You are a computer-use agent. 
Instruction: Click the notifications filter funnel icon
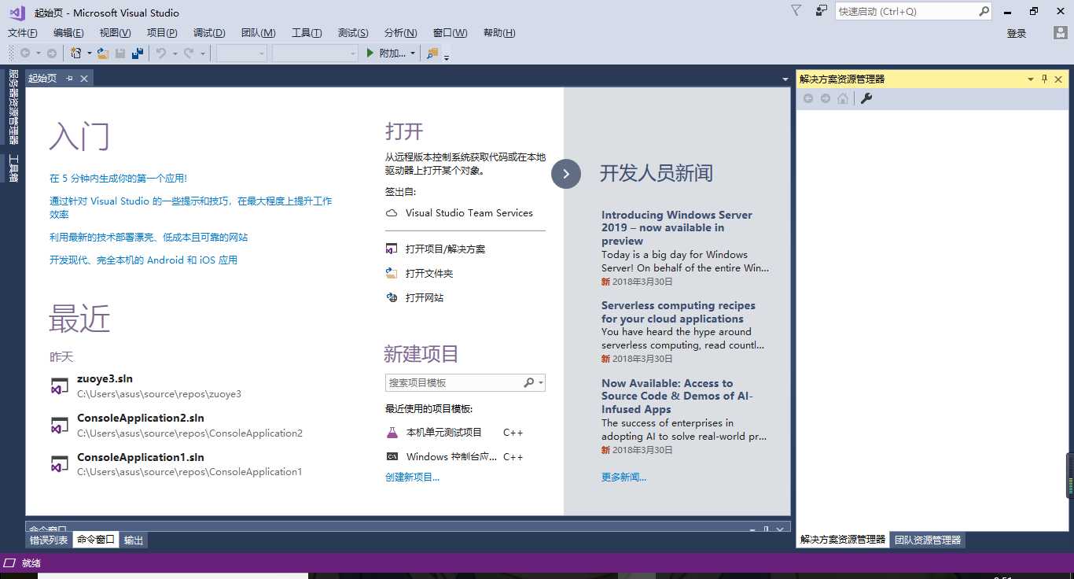click(796, 11)
